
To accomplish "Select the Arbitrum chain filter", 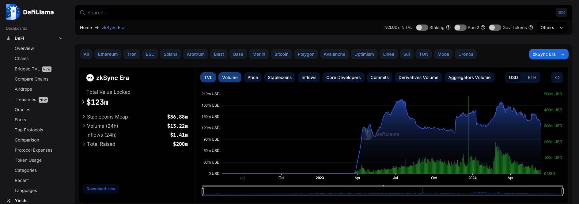I will (x=196, y=54).
